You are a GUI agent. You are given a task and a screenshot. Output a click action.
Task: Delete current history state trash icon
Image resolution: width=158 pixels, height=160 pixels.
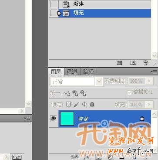[145, 63]
